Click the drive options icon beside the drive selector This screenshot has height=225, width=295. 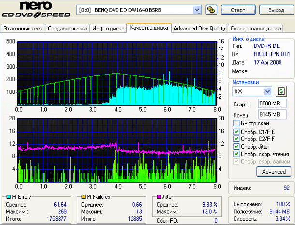211,10
